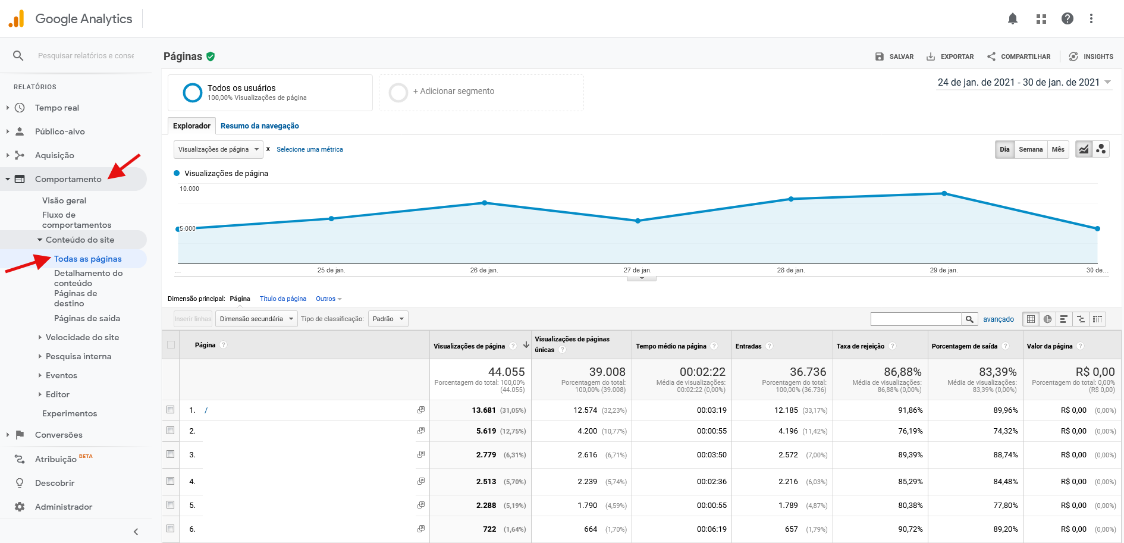Switch to Resumo da navegação tab
The image size is (1124, 543).
coord(260,126)
